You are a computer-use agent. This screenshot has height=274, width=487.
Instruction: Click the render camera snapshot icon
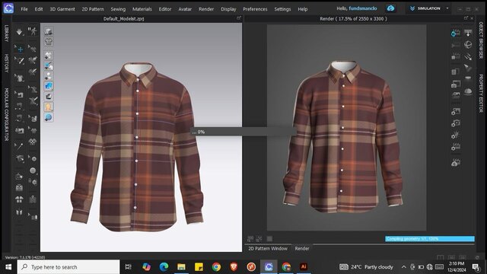tap(456, 84)
